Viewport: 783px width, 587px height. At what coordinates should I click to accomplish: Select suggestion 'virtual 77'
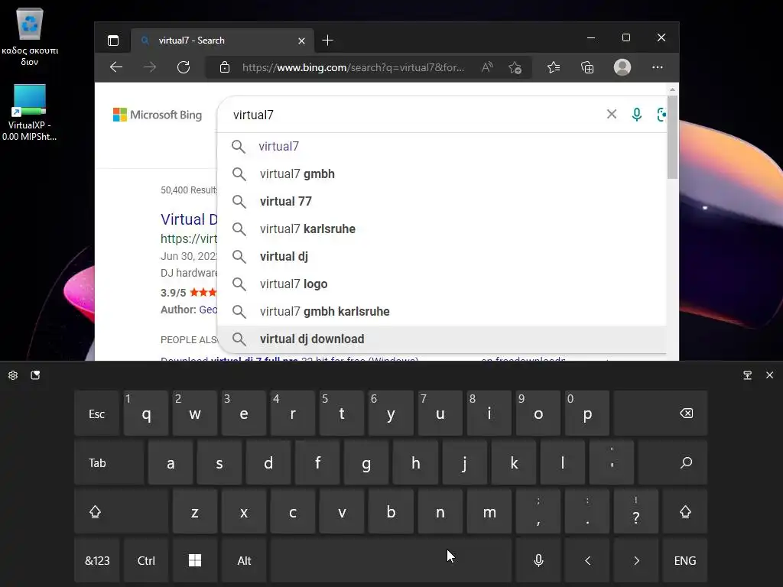(x=443, y=201)
